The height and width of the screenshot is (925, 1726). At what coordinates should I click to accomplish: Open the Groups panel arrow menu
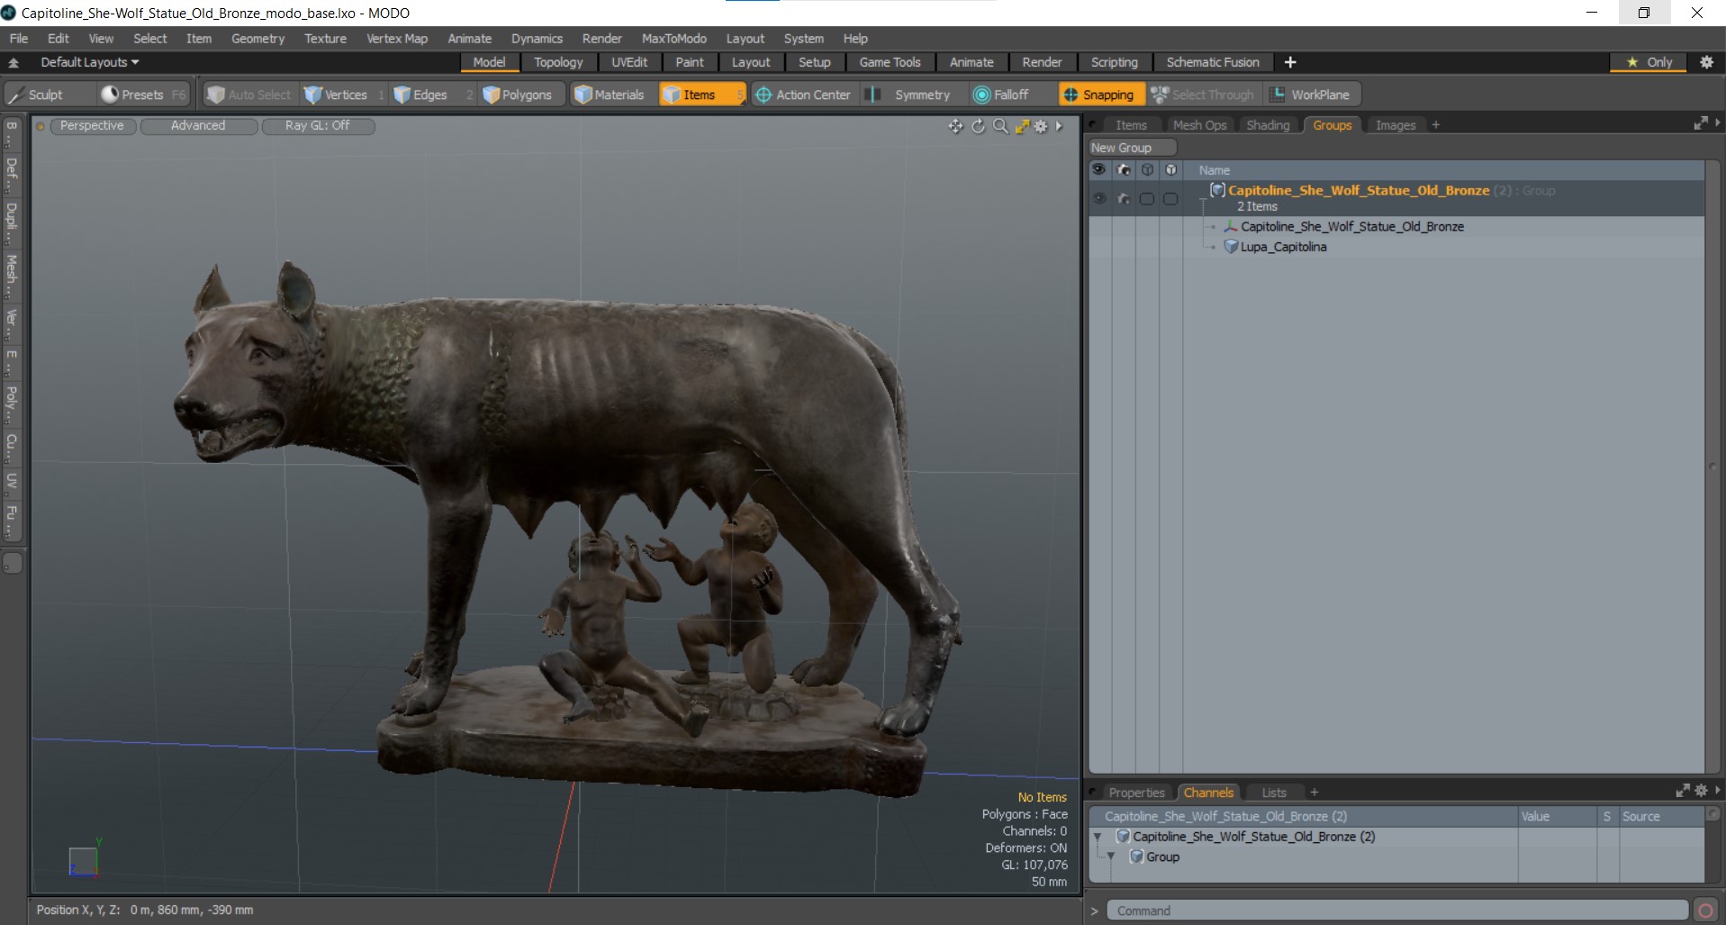[x=1718, y=123]
